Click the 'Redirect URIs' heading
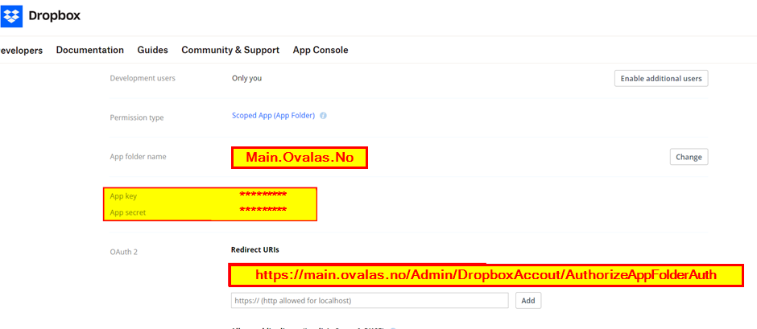The width and height of the screenshot is (757, 329). (255, 250)
